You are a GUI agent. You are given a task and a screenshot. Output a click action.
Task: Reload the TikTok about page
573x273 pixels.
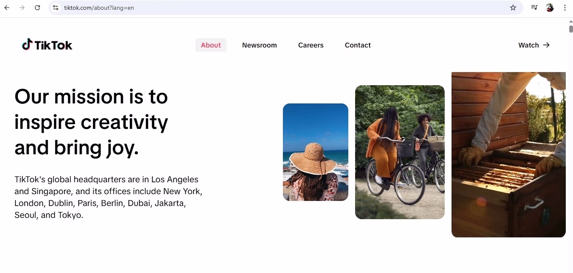pyautogui.click(x=37, y=8)
